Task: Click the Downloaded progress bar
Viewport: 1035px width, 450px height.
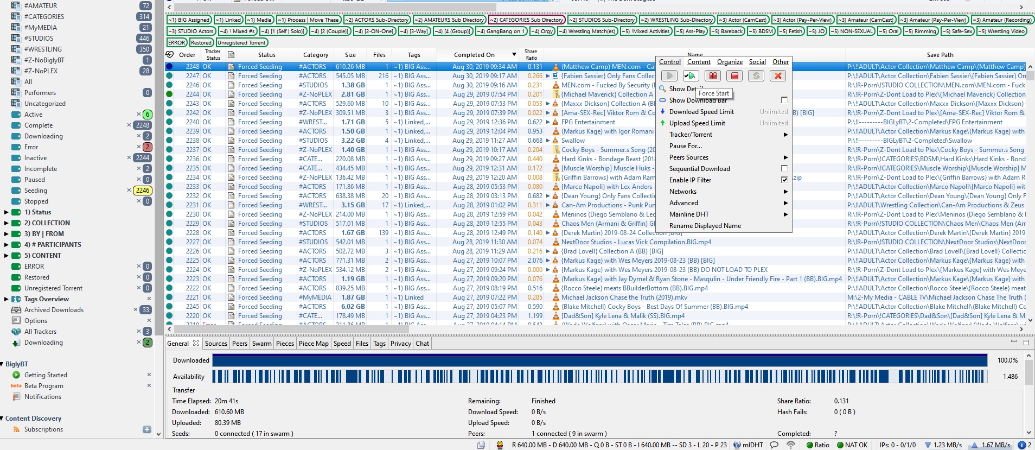Action: pos(599,360)
